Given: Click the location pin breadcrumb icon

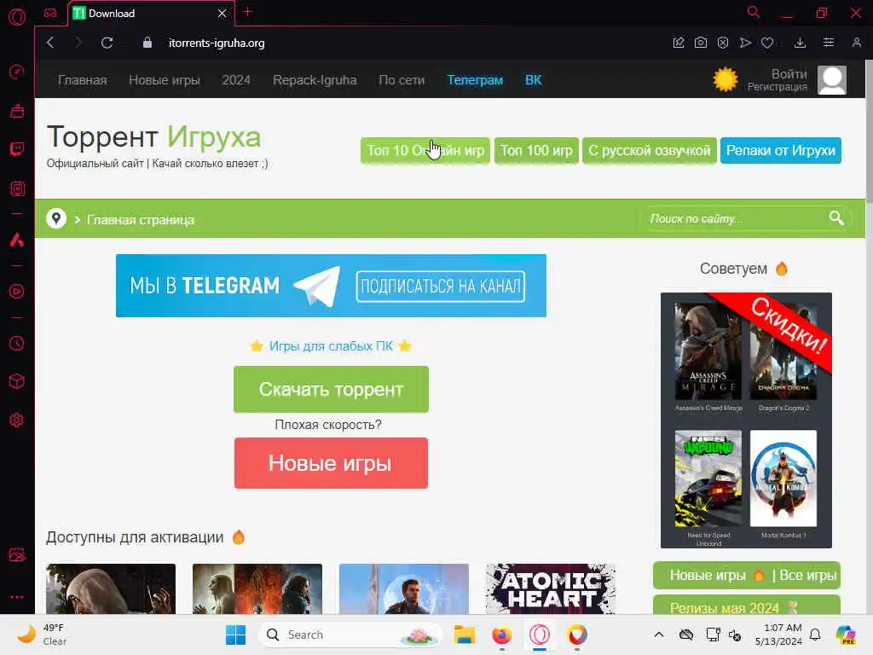Looking at the screenshot, I should (56, 219).
